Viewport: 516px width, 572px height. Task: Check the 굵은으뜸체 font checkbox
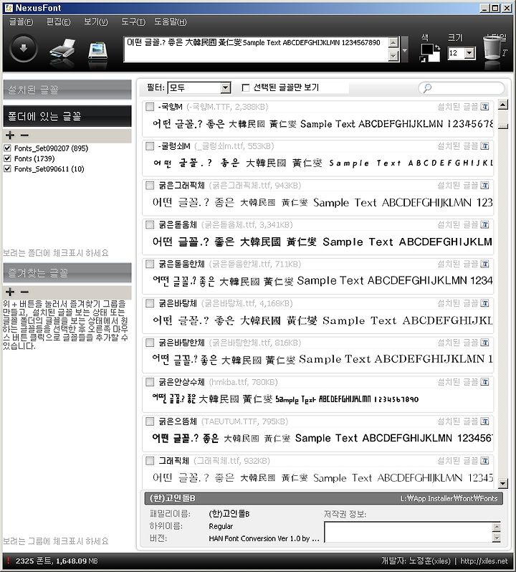pos(150,421)
